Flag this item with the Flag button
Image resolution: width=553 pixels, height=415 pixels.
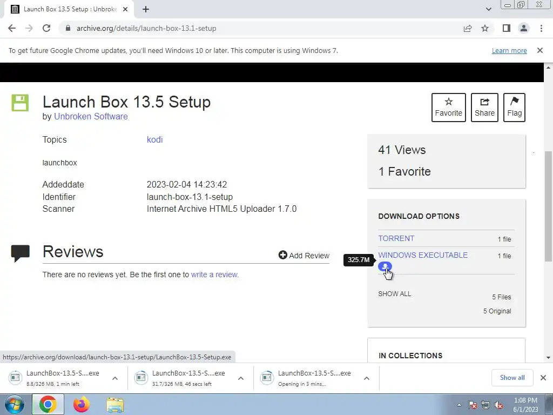[514, 108]
